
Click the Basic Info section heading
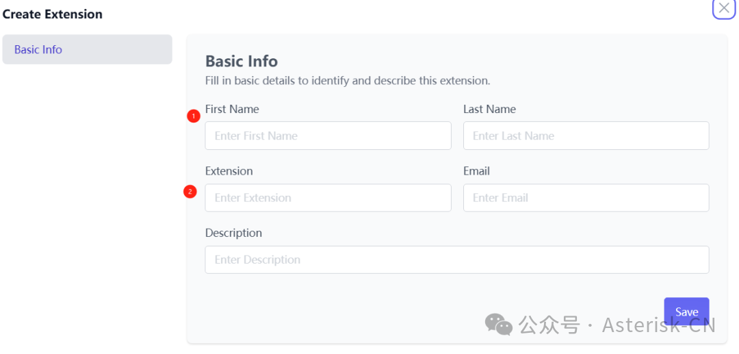point(242,62)
